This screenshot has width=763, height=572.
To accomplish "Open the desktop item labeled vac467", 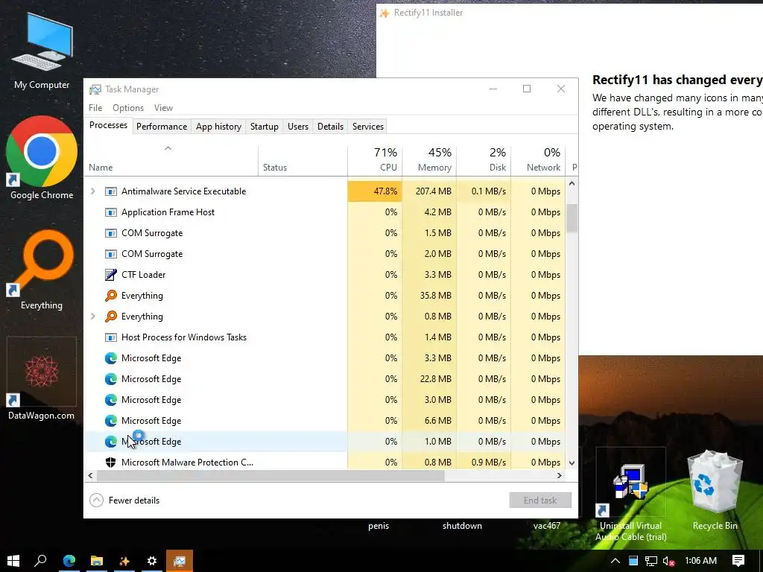I will [547, 526].
